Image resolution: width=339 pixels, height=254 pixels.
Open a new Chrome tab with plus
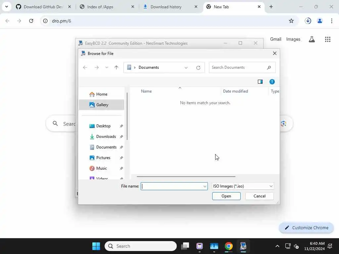(x=271, y=7)
